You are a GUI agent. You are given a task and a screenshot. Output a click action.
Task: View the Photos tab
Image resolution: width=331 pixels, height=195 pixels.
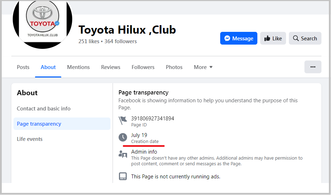(174, 67)
